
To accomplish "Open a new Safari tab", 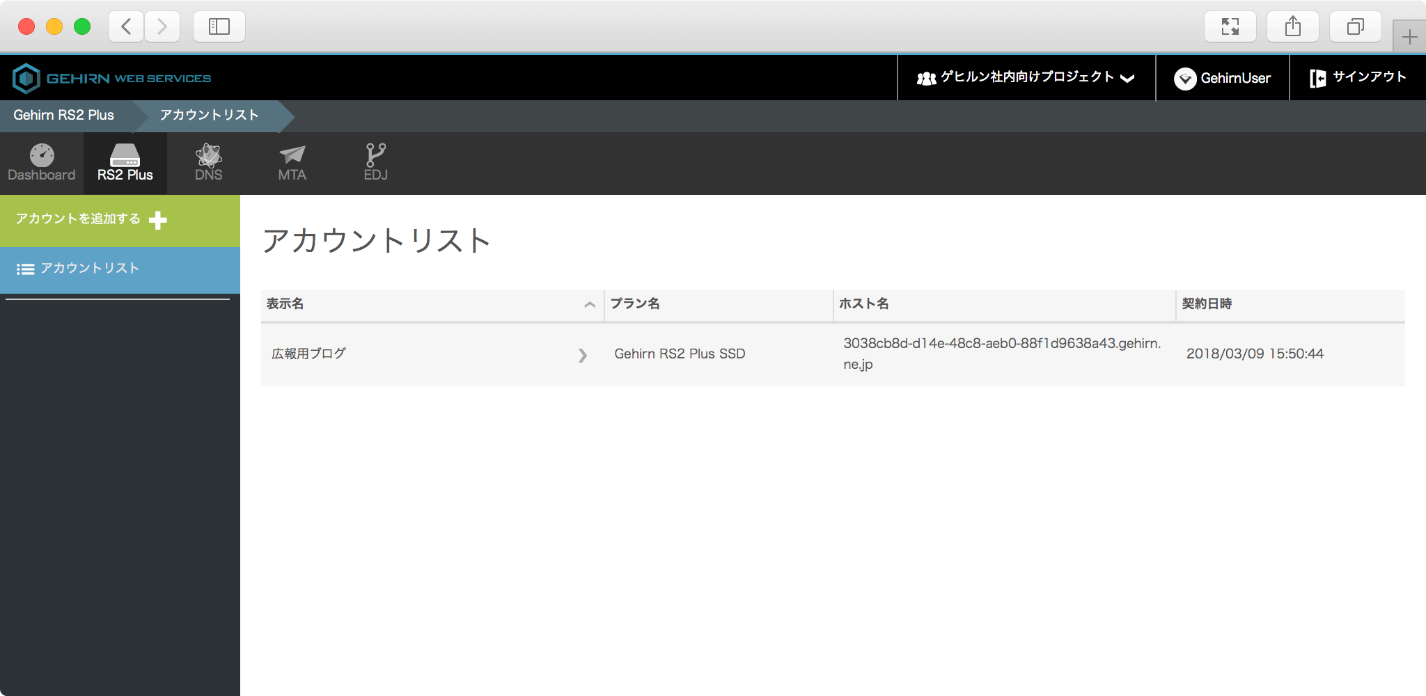I will [1409, 37].
